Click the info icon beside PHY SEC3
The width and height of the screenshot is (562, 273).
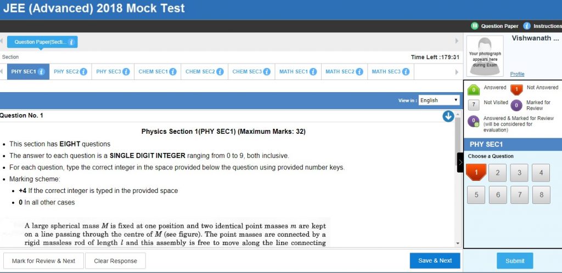[126, 72]
